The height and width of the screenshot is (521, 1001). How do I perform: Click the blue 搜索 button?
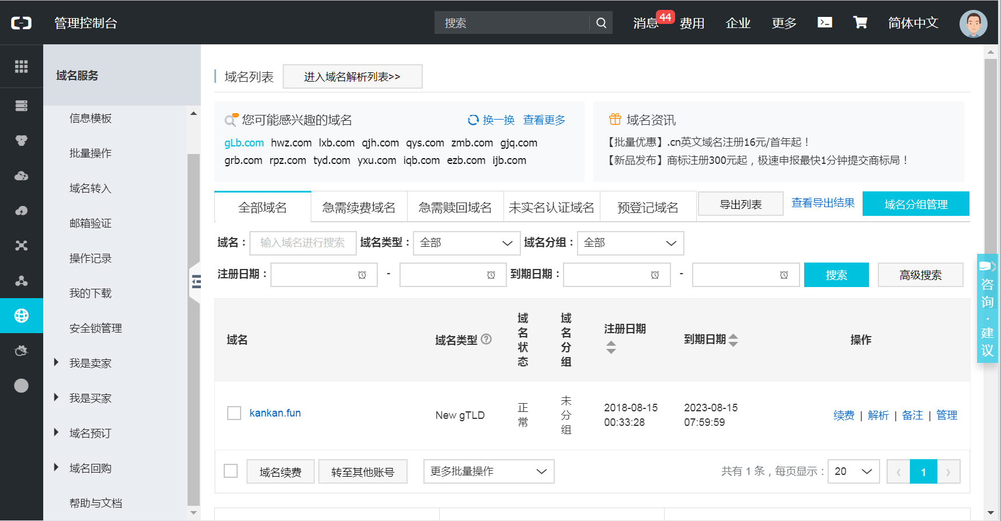[x=836, y=275]
